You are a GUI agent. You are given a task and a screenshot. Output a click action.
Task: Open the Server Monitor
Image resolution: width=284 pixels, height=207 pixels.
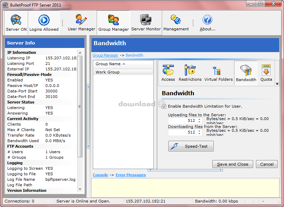146,23
